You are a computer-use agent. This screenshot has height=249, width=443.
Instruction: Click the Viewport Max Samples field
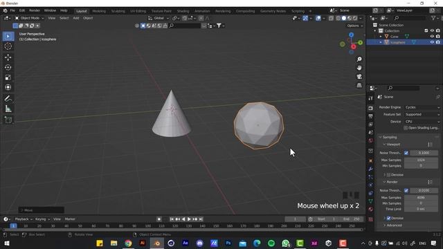421,160
